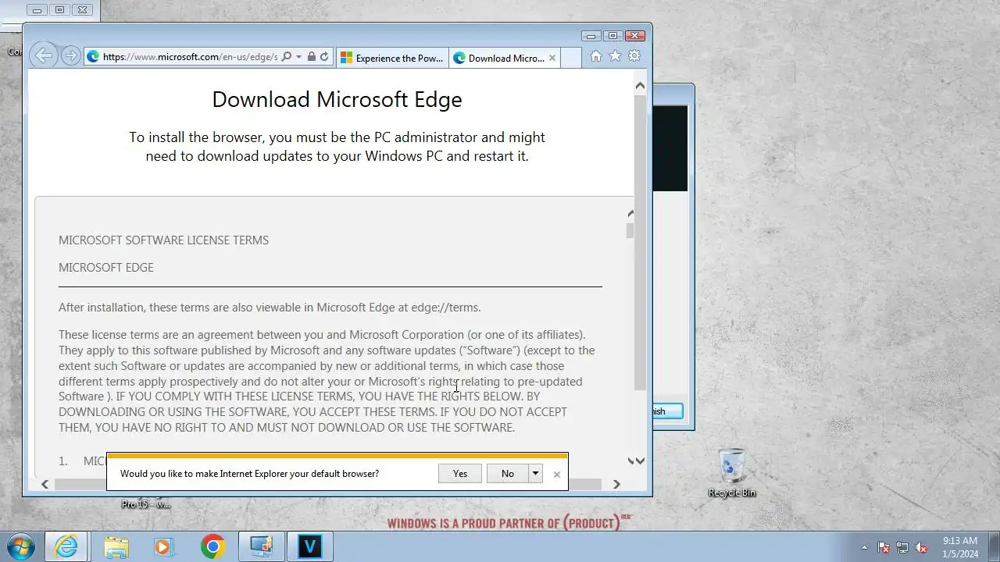1000x562 pixels.
Task: Open the 'V' application in the taskbar
Action: click(310, 546)
